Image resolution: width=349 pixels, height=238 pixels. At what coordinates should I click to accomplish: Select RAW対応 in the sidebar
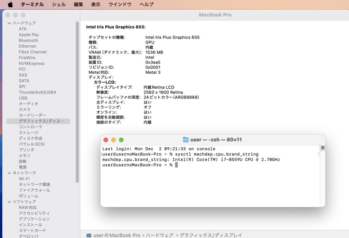click(28, 207)
